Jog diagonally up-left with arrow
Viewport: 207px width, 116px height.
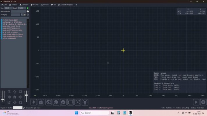pyautogui.click(x=9, y=92)
